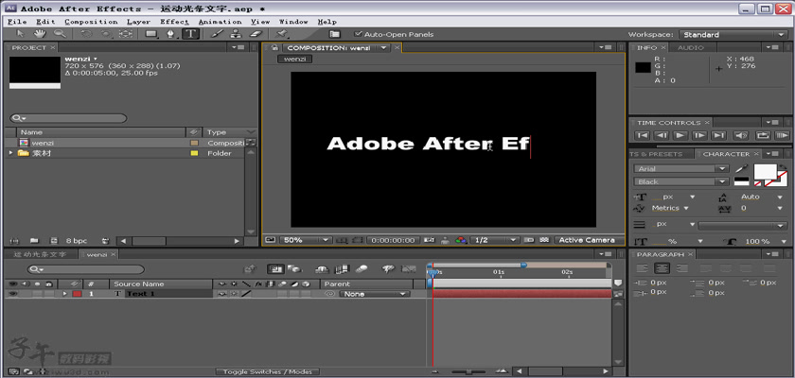The width and height of the screenshot is (795, 378).
Task: Click the Draft 3D icon in timeline
Action: click(293, 269)
